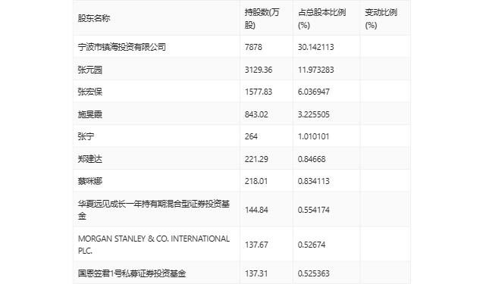Select shareholder 施昊雨
This screenshot has width=483, height=284.
(90, 114)
